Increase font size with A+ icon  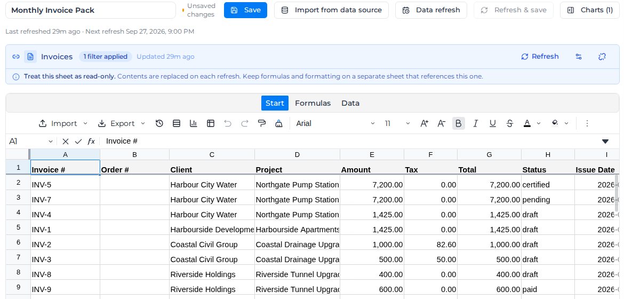pos(424,123)
